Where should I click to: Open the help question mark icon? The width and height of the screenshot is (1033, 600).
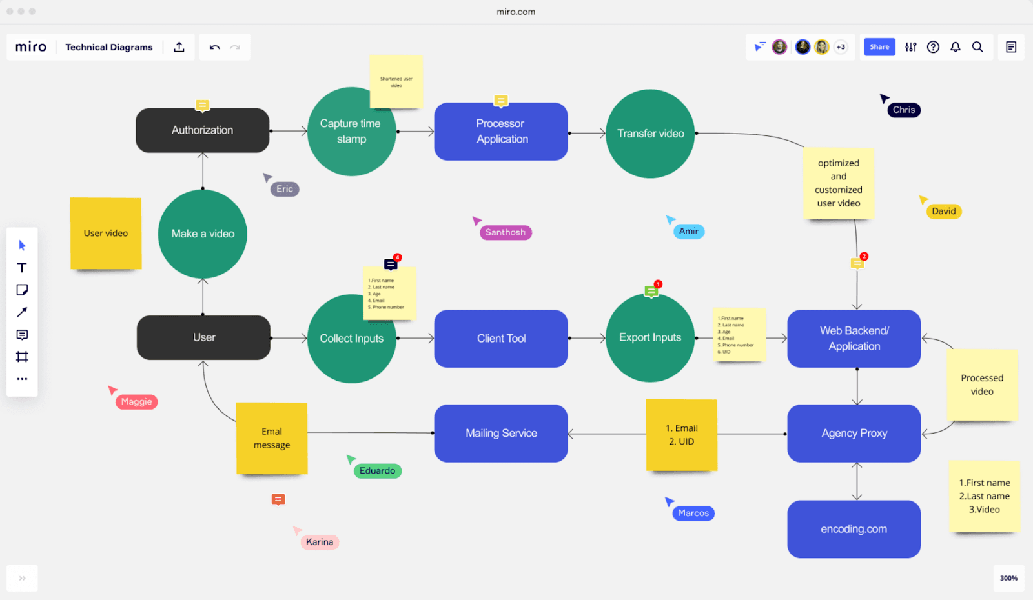click(x=933, y=47)
